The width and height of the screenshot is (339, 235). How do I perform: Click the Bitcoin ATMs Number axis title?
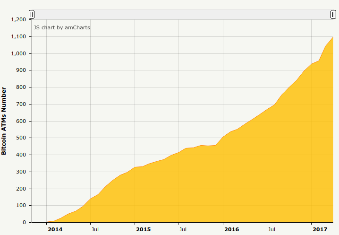(4, 121)
